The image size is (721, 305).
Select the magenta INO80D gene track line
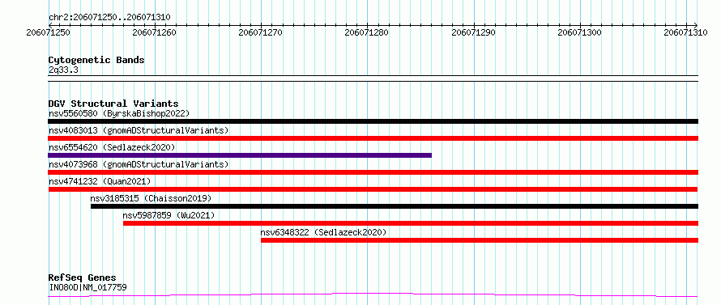[x=373, y=295]
